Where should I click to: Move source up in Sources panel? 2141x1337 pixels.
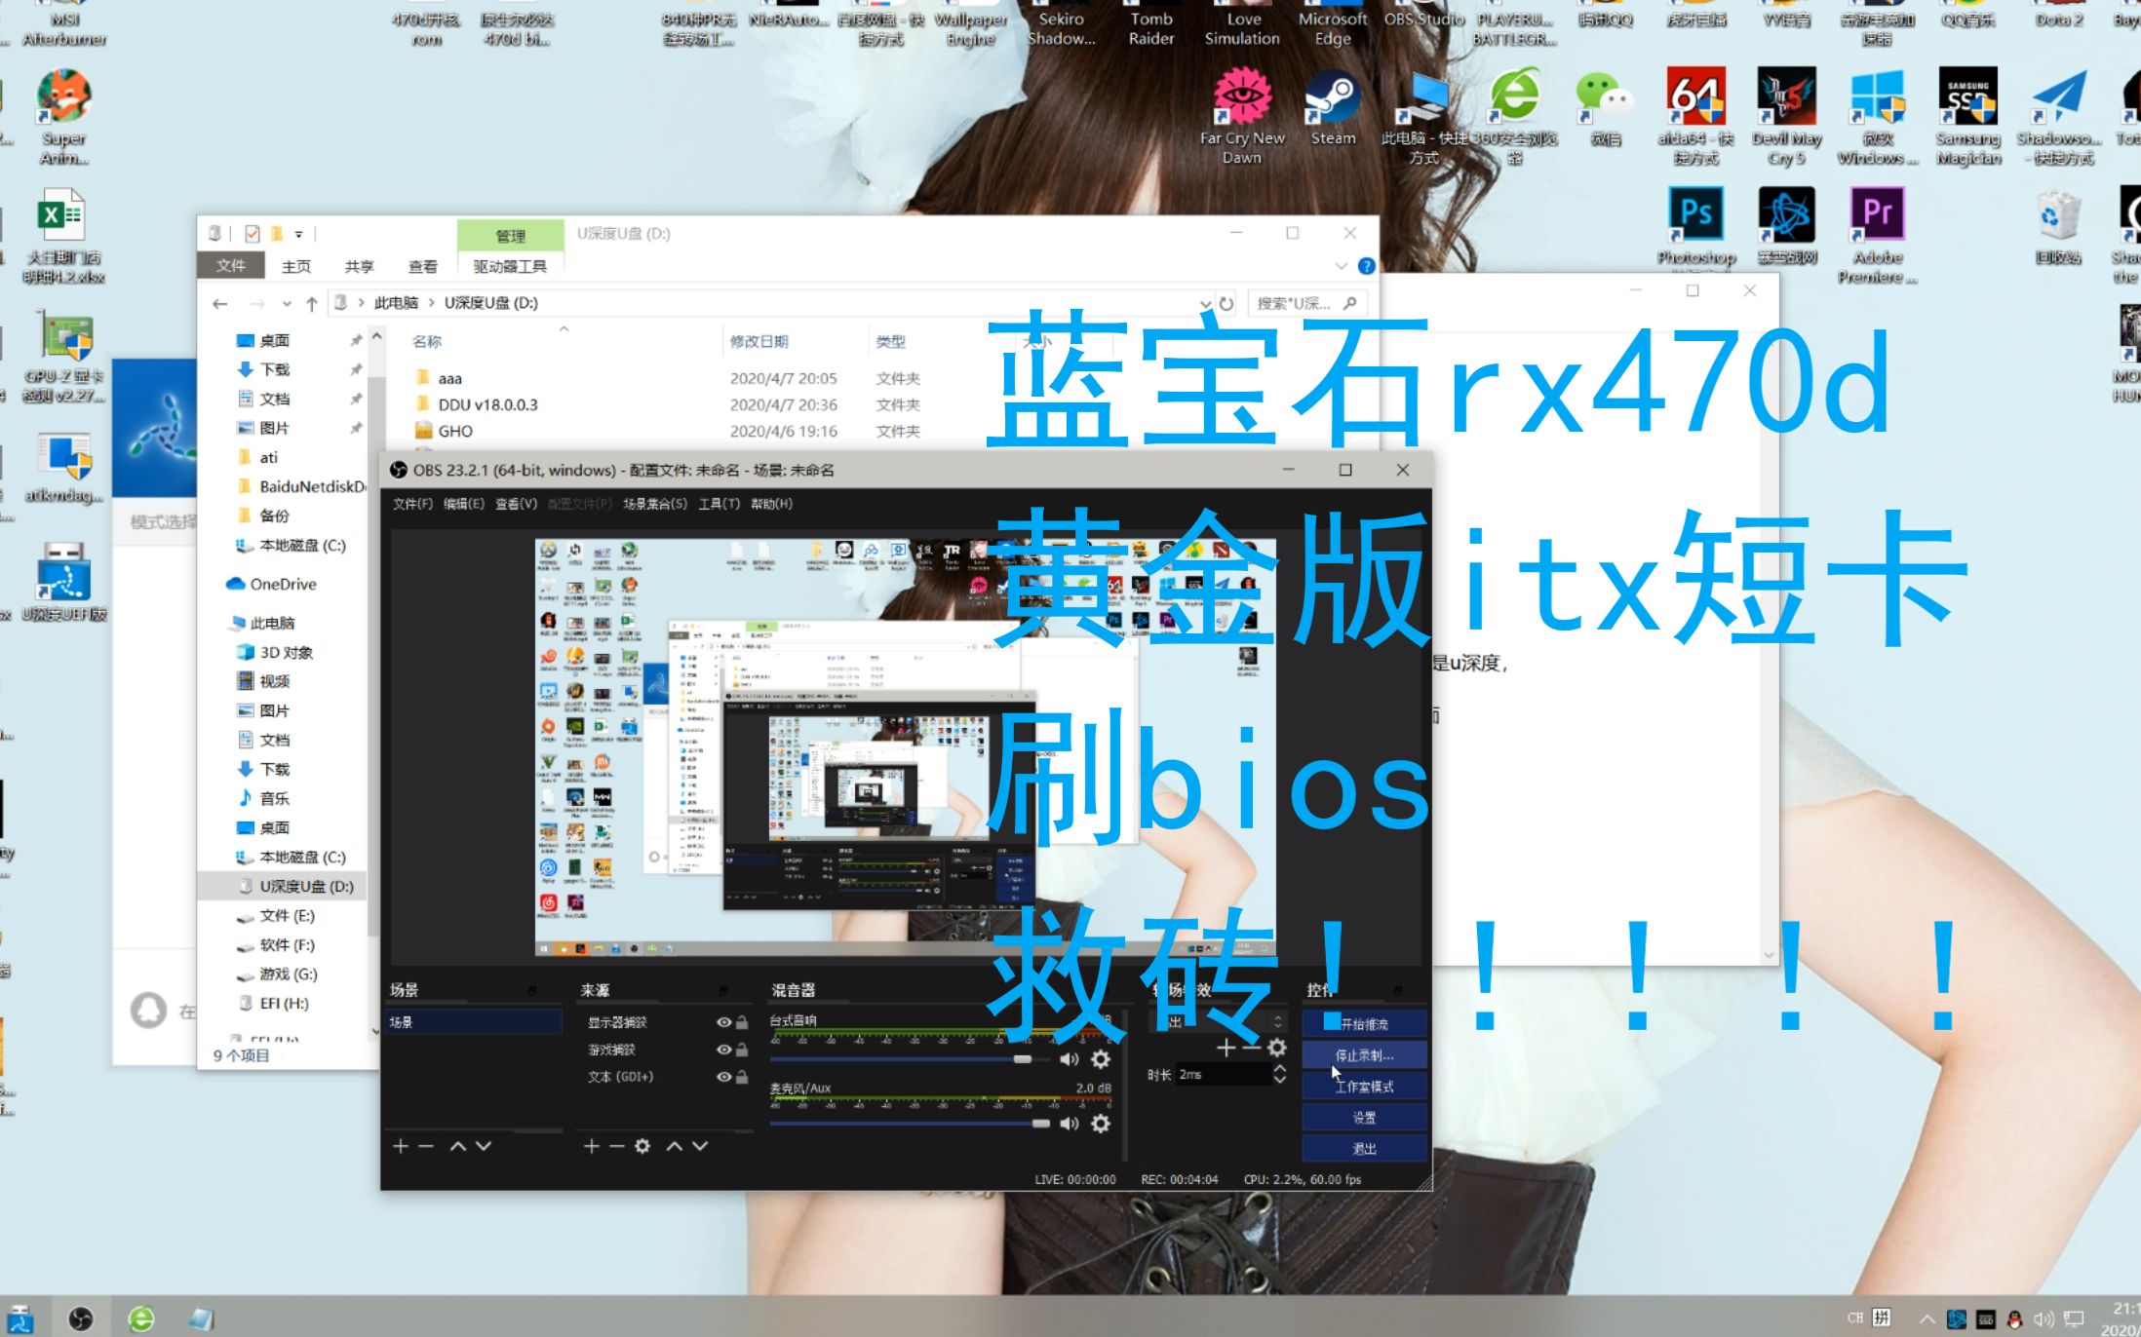[675, 1146]
